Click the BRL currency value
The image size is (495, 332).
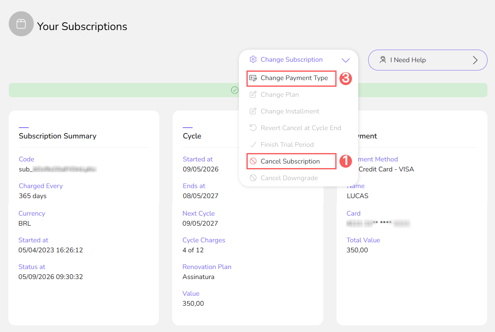(x=25, y=223)
